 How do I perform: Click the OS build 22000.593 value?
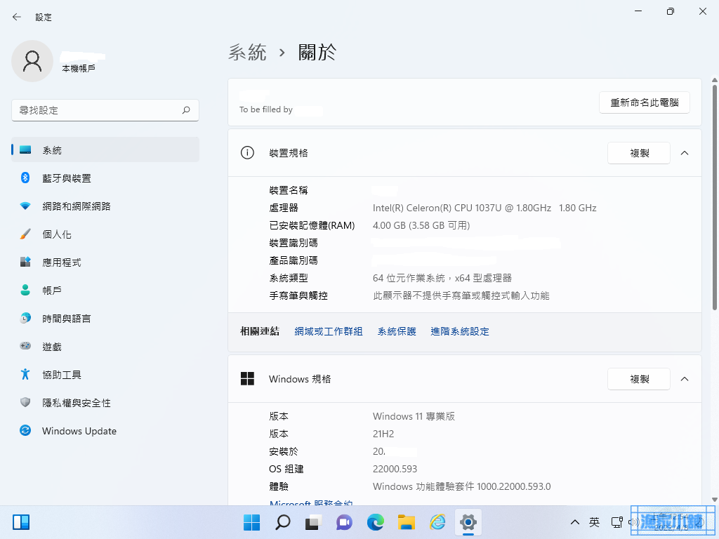pyautogui.click(x=395, y=469)
